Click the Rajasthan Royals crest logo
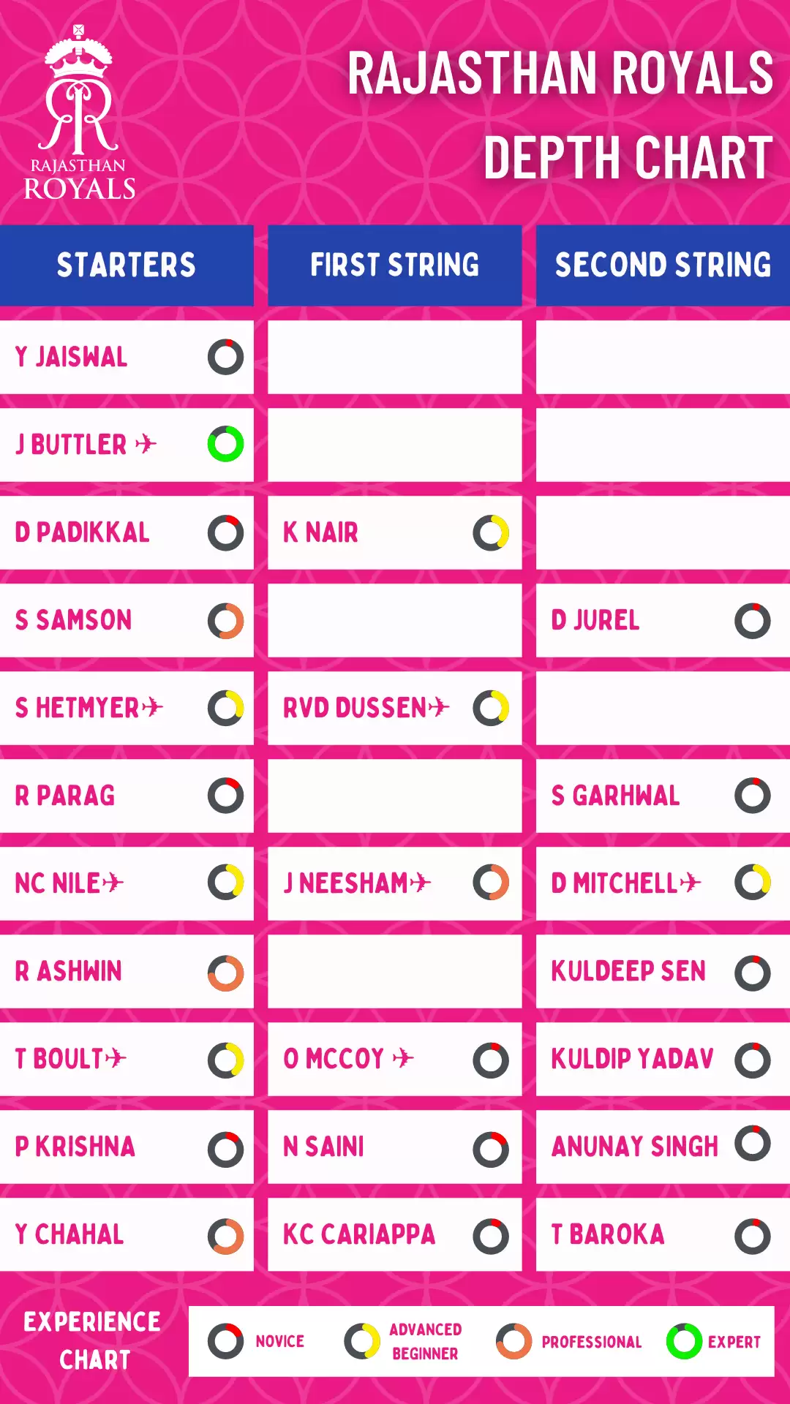Viewport: 790px width, 1404px height. pos(79,113)
